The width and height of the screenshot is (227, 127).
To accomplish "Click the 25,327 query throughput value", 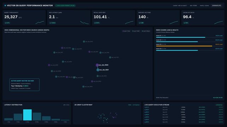I will click(11, 17).
